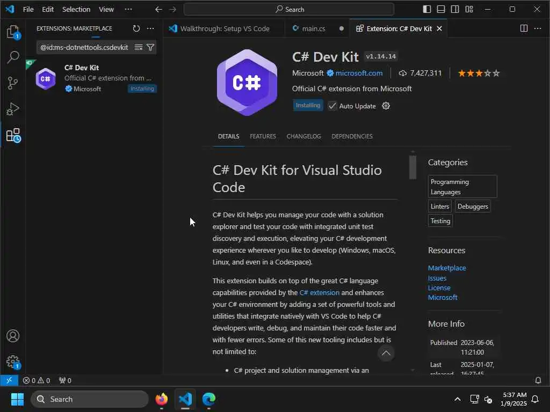Select the FEATURES tab
Image resolution: width=550 pixels, height=412 pixels.
263,136
